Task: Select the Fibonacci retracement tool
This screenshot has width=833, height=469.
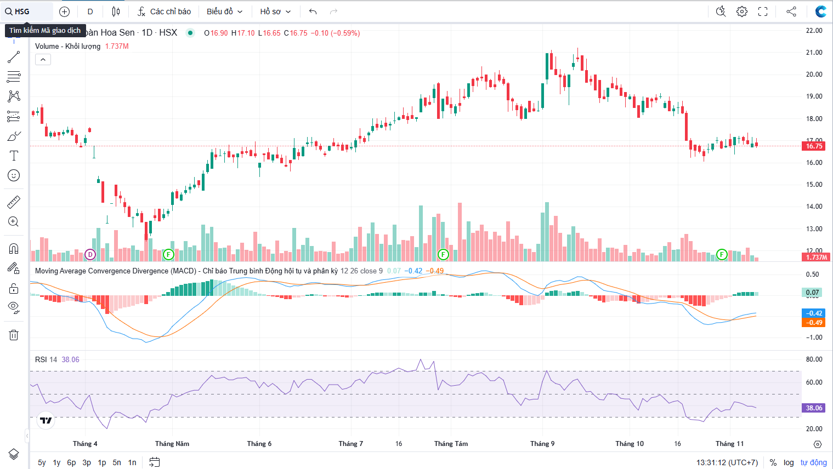Action: [14, 77]
